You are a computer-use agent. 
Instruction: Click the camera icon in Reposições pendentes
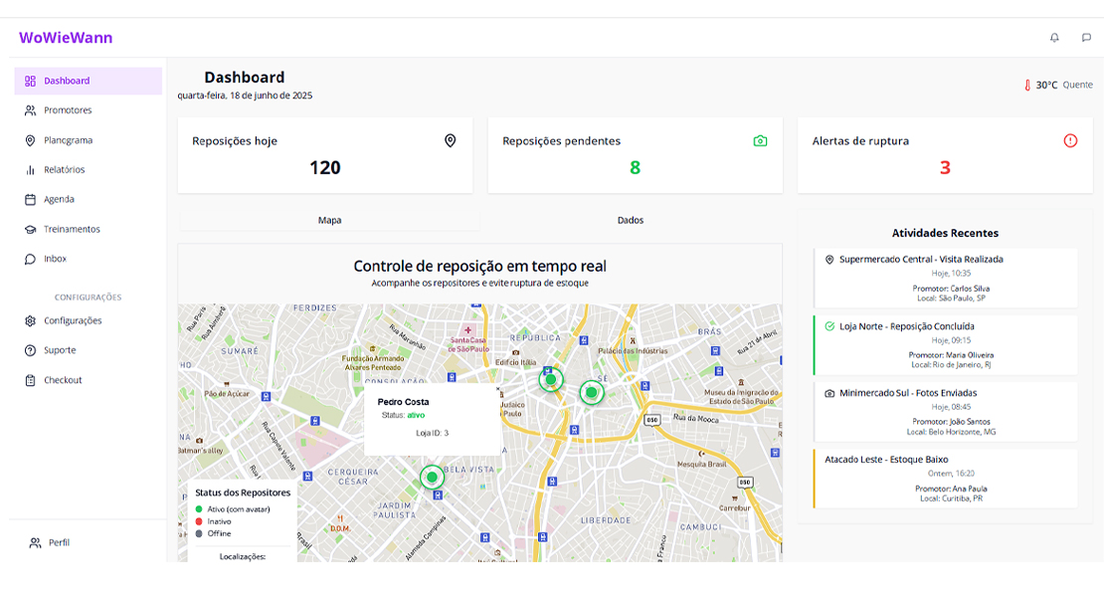coord(760,141)
